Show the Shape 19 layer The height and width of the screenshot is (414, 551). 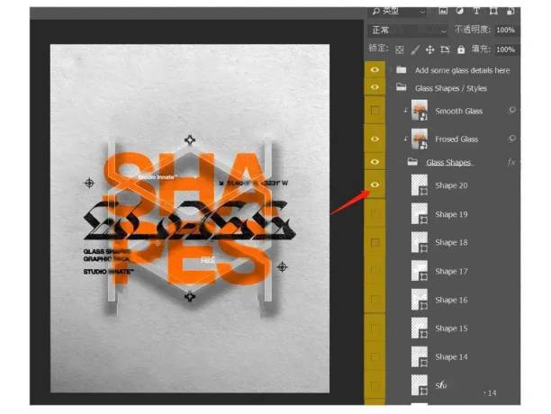click(375, 214)
